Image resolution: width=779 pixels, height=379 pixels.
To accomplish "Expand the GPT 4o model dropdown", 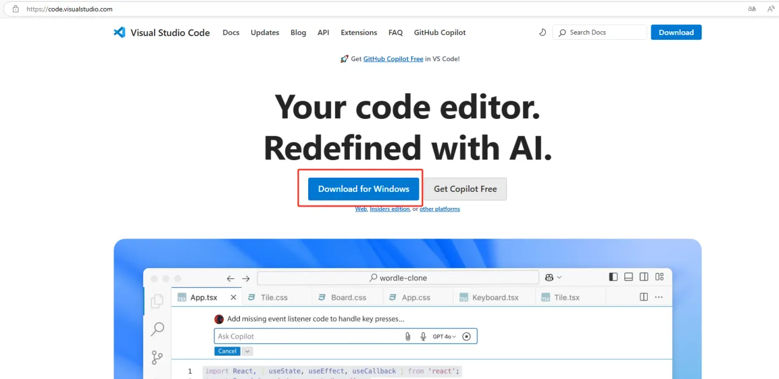I will point(444,336).
